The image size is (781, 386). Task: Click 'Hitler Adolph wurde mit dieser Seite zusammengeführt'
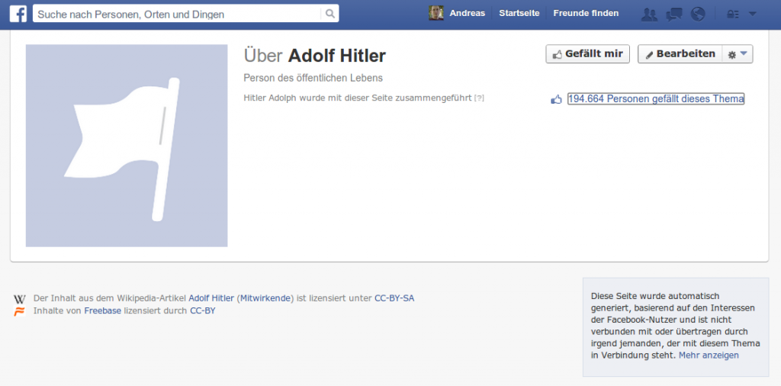tap(358, 98)
